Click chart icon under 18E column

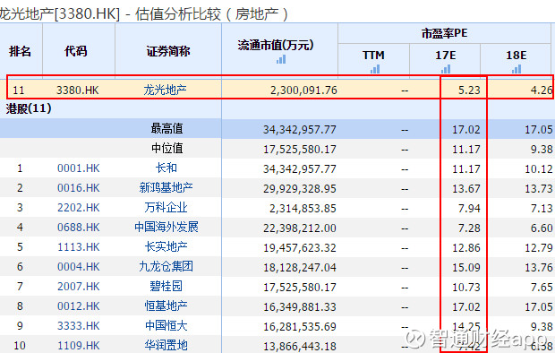[517, 69]
